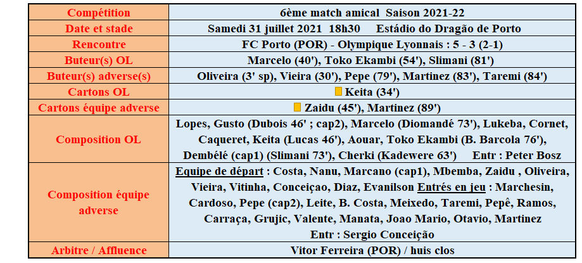Image resolution: width=582 pixels, height=263 pixels.
Task: Select the 'Buteur(s) adverse(s)' label cell
Action: pos(98,76)
